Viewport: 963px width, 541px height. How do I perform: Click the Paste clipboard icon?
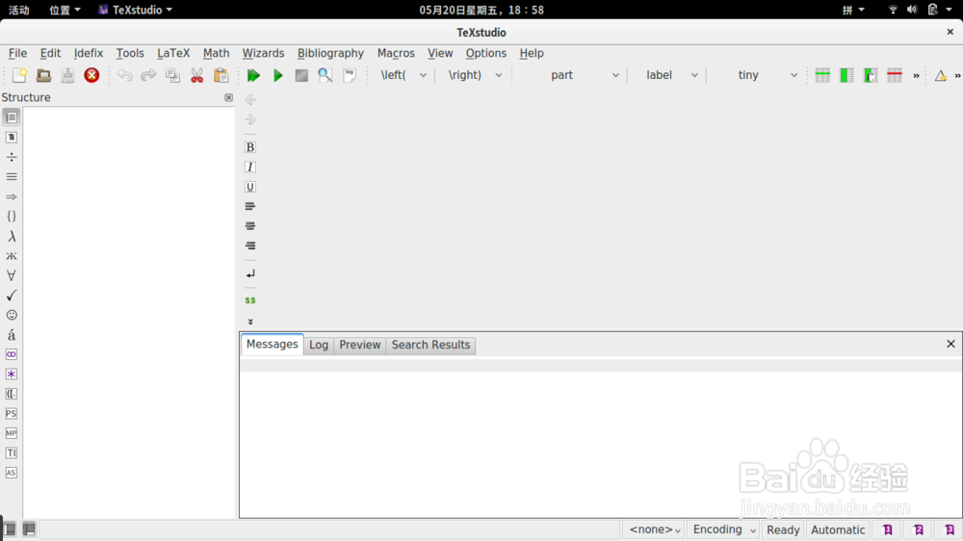[221, 75]
